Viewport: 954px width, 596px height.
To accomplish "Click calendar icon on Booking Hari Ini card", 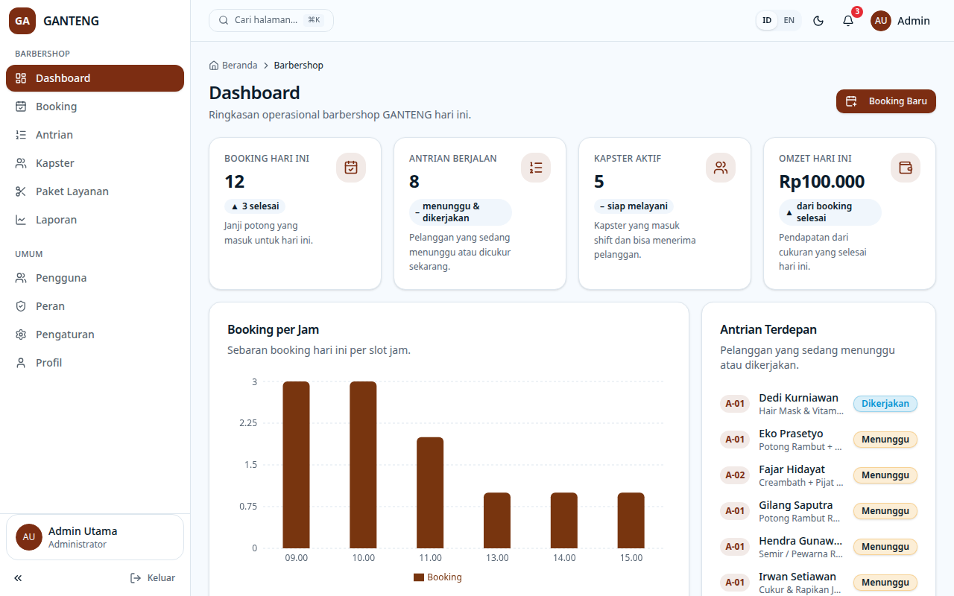I will point(351,168).
